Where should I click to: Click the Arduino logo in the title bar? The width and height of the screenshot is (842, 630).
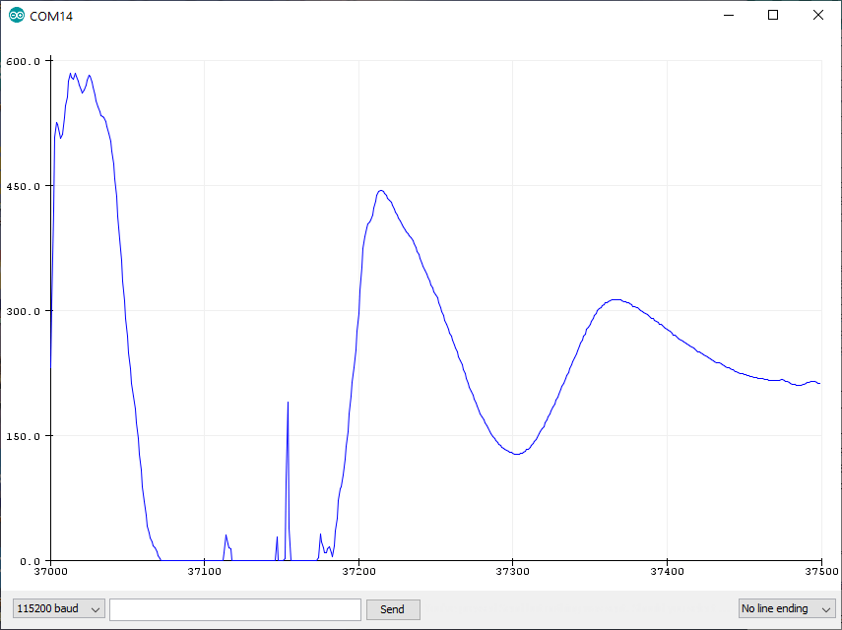click(14, 16)
